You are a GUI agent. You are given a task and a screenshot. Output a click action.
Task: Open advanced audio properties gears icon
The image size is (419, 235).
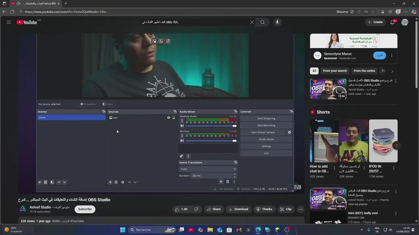181,156
